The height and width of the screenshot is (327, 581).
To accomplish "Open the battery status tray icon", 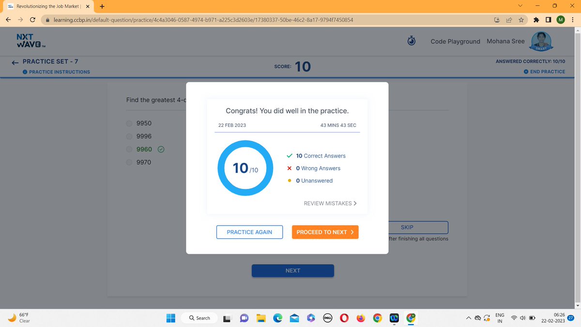I will tap(532, 318).
